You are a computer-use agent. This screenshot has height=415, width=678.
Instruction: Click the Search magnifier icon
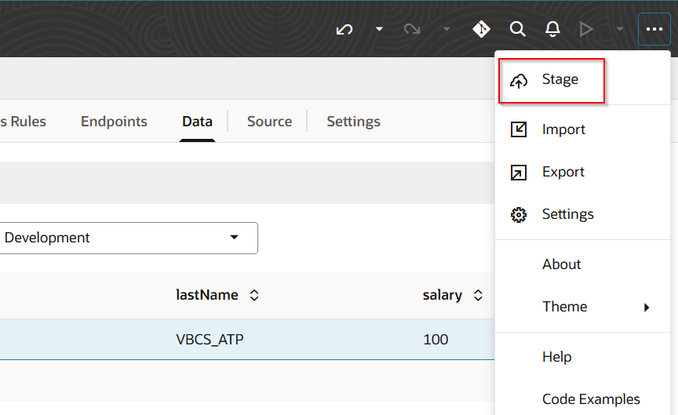pos(517,30)
